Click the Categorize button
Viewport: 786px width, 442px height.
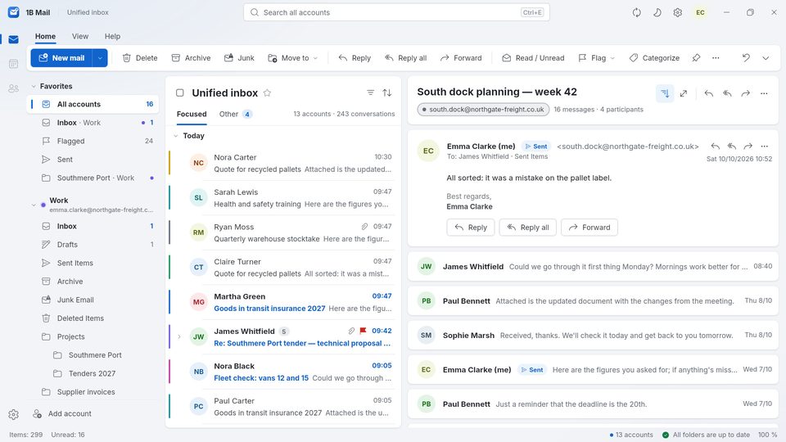(x=654, y=58)
